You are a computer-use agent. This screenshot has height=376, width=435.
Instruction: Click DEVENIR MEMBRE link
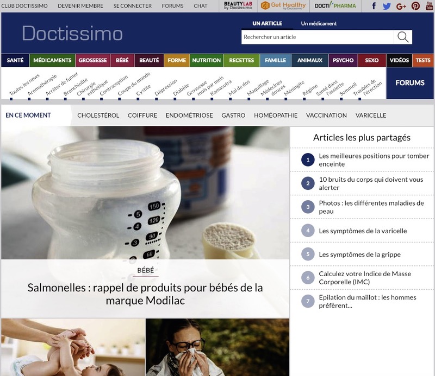(x=80, y=6)
